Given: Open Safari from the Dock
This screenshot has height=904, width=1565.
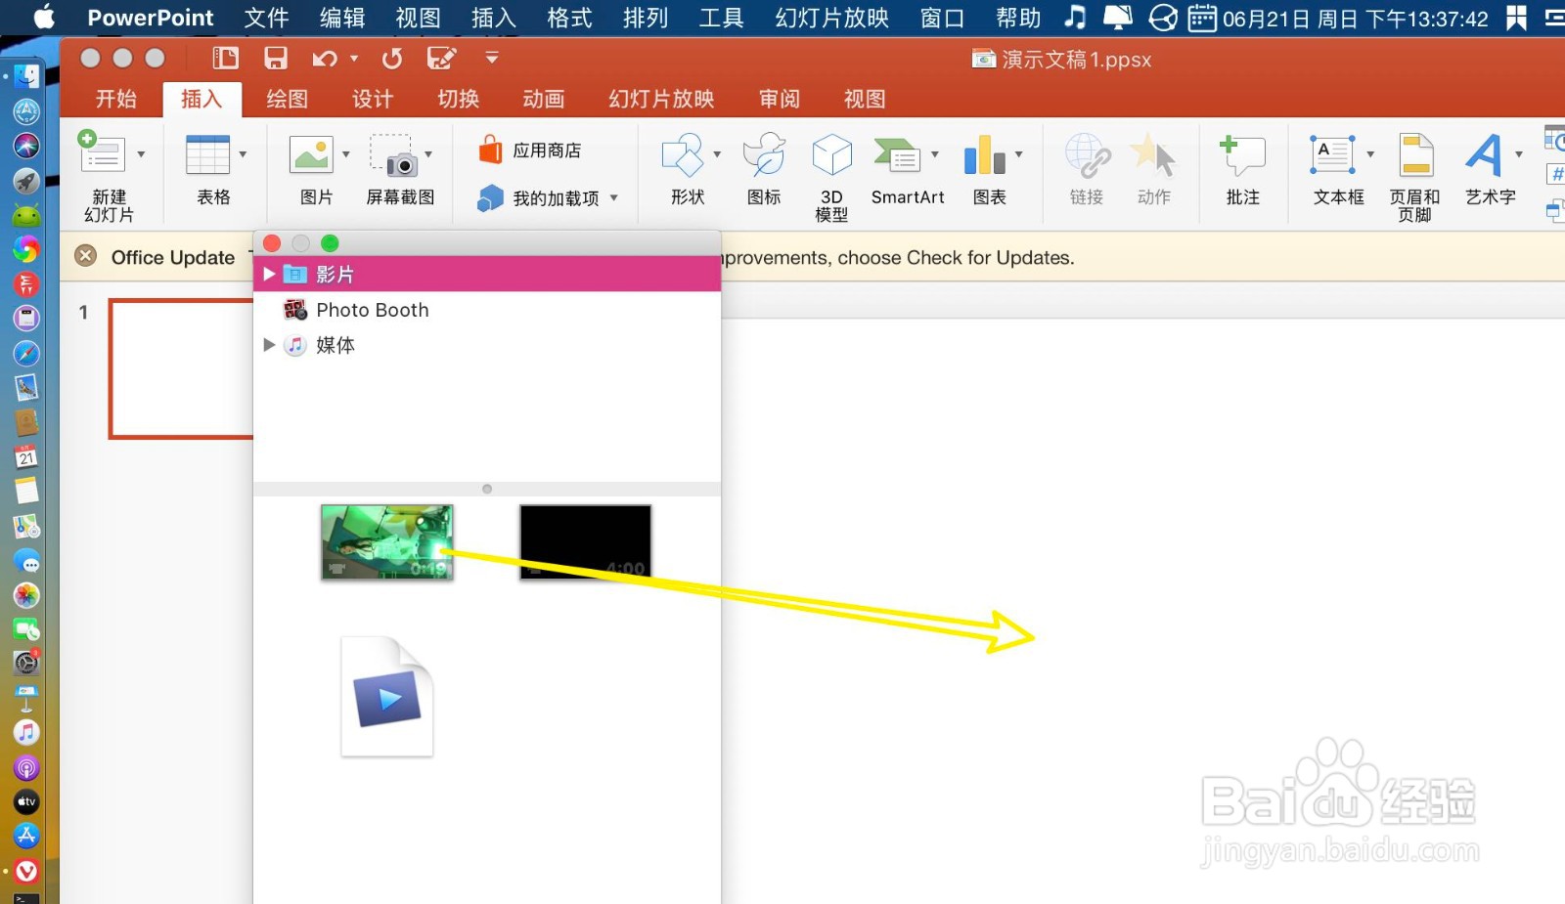Looking at the screenshot, I should pyautogui.click(x=26, y=354).
